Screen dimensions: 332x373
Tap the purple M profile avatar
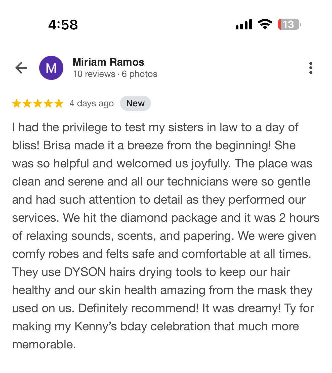click(51, 68)
